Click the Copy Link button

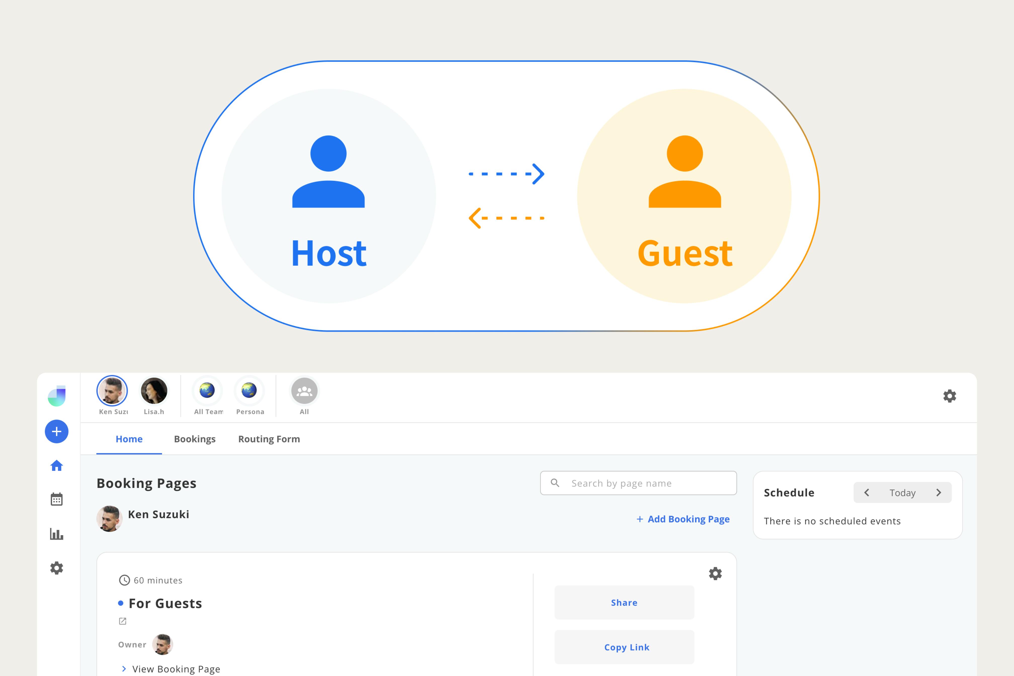click(x=624, y=647)
